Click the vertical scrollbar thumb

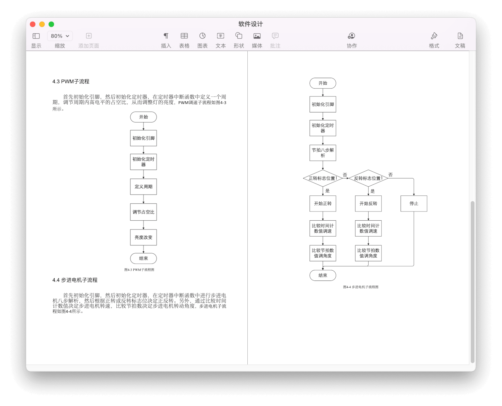[x=473, y=282]
